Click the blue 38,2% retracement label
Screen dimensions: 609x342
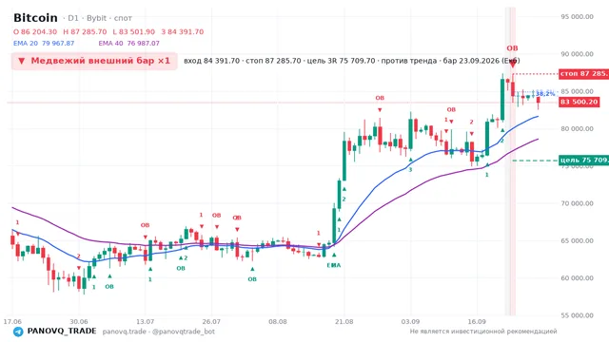tap(545, 94)
